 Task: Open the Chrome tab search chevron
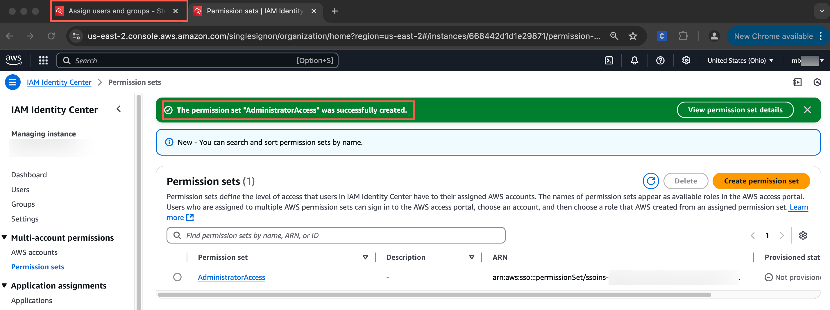[821, 11]
